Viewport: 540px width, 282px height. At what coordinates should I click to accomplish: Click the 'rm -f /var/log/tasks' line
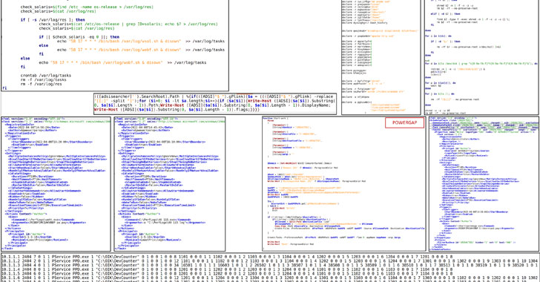[x=43, y=79]
